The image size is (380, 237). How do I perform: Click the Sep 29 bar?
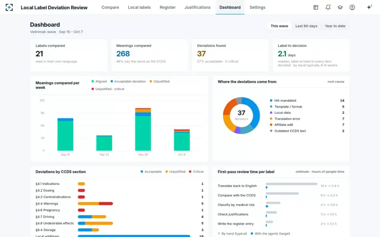point(143,129)
